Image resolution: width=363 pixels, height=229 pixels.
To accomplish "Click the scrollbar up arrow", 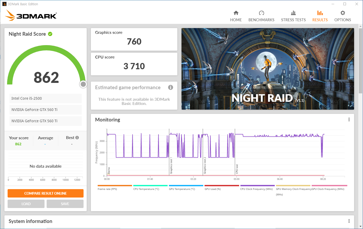I will [361, 26].
